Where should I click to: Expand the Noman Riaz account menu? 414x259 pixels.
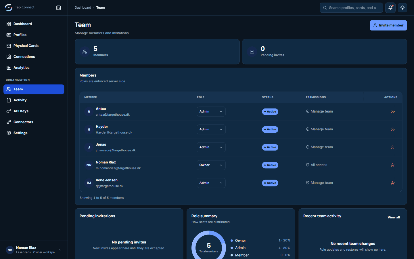34,250
